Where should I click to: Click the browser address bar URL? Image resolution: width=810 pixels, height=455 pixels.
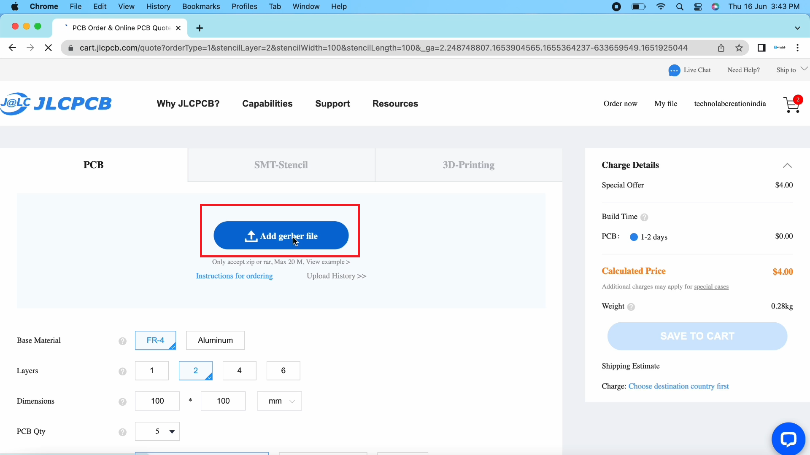pos(383,48)
